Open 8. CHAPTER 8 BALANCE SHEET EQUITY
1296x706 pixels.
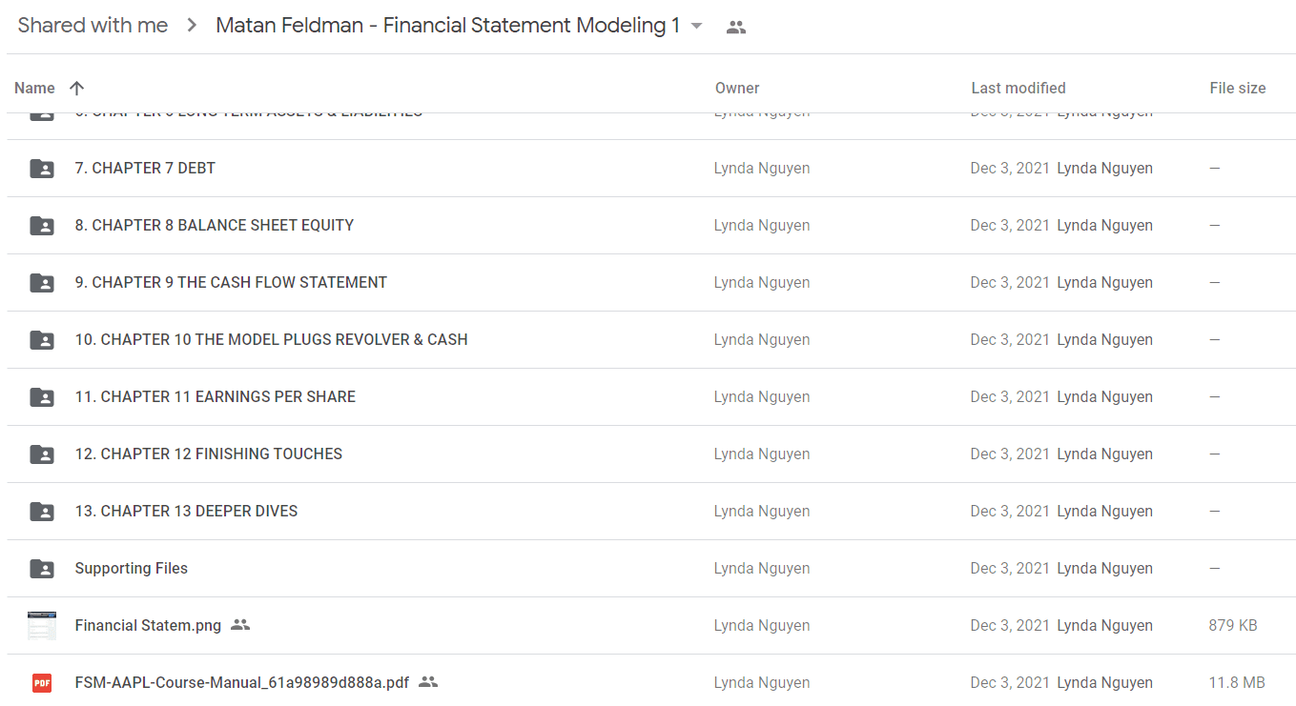pyautogui.click(x=215, y=226)
